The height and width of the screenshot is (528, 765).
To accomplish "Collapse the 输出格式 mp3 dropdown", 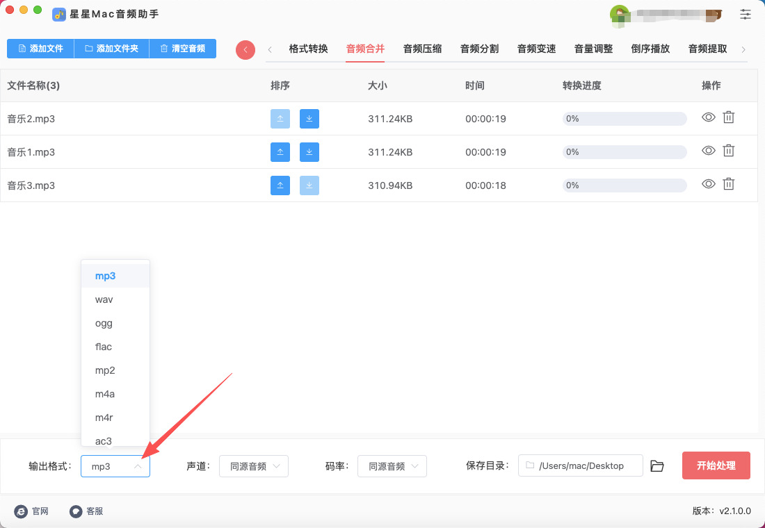I will (x=115, y=467).
